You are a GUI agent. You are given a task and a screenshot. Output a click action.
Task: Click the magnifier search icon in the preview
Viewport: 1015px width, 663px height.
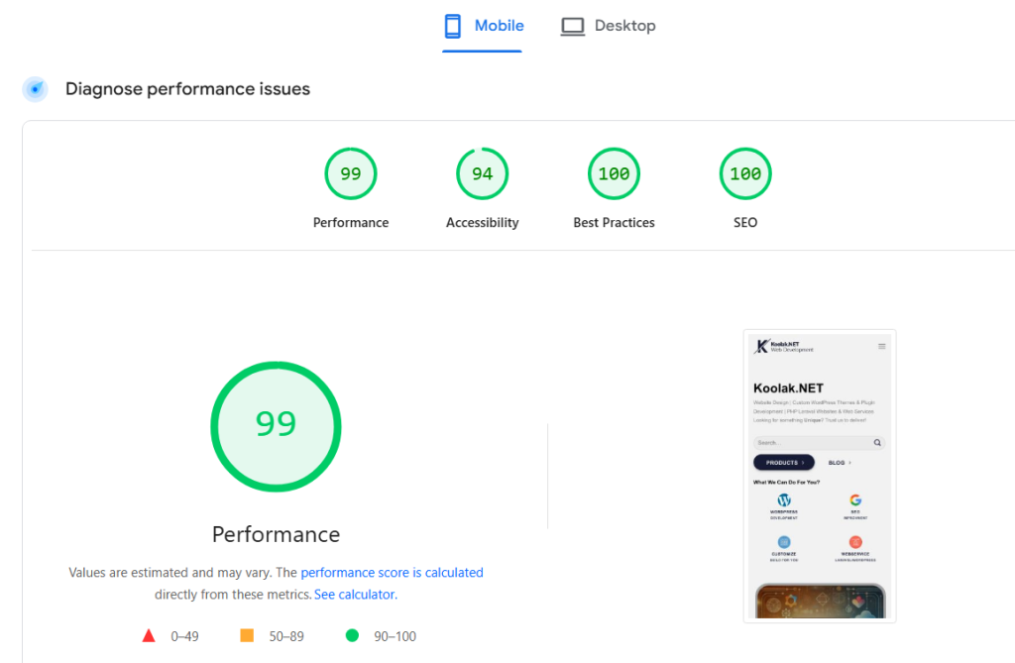tap(877, 443)
